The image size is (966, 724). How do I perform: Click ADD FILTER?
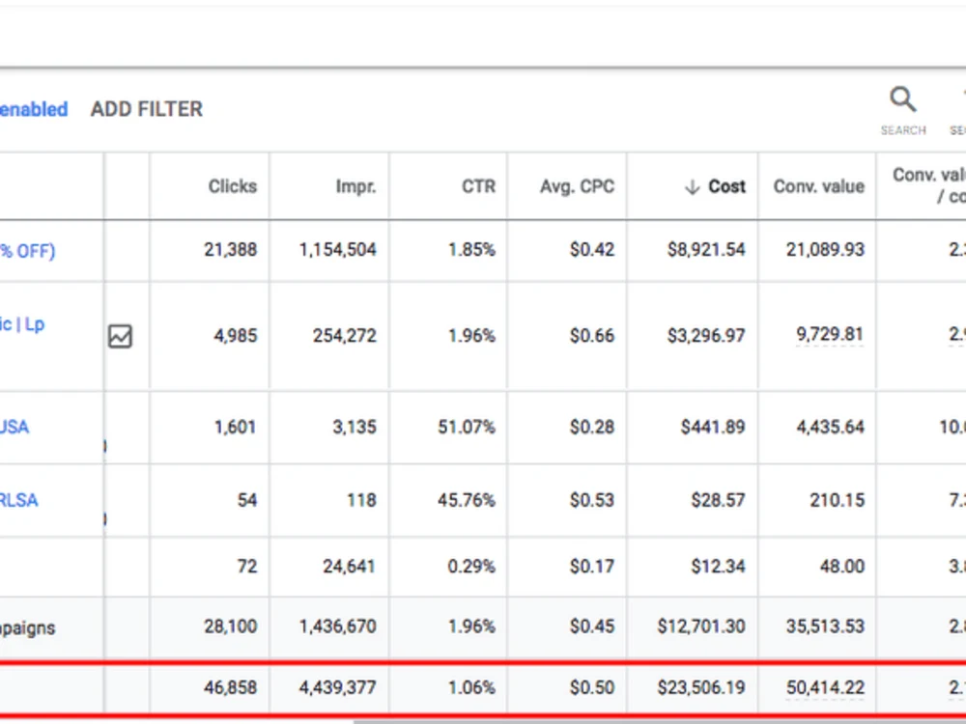pyautogui.click(x=147, y=110)
